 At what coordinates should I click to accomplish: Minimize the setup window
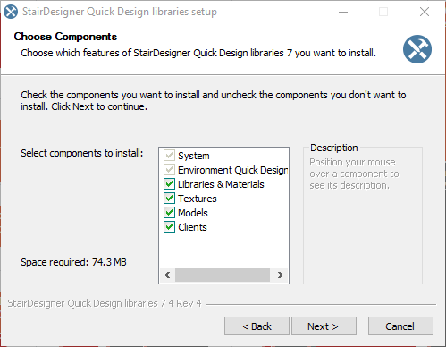(x=343, y=12)
